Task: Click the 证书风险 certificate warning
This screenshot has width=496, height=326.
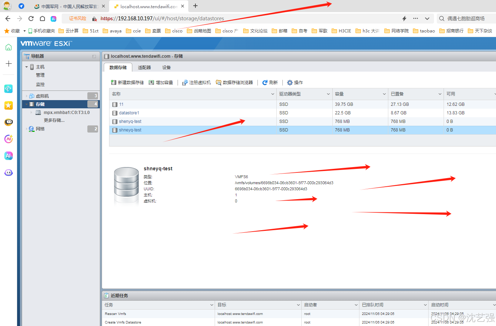Action: click(x=77, y=19)
